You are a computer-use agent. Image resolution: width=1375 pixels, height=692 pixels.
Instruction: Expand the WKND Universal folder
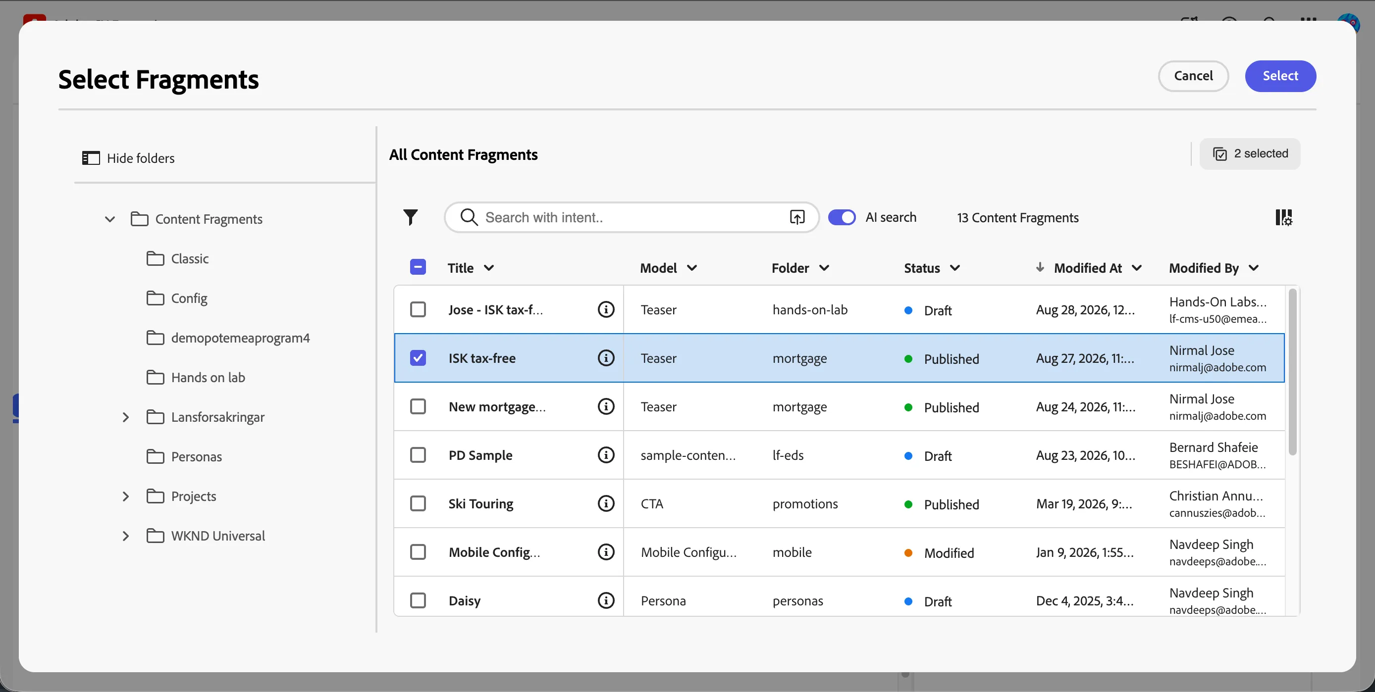pyautogui.click(x=125, y=536)
